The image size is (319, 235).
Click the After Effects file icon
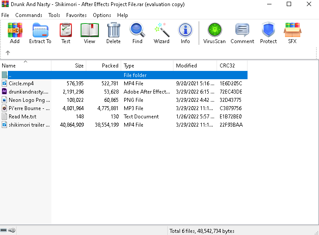click(4, 91)
